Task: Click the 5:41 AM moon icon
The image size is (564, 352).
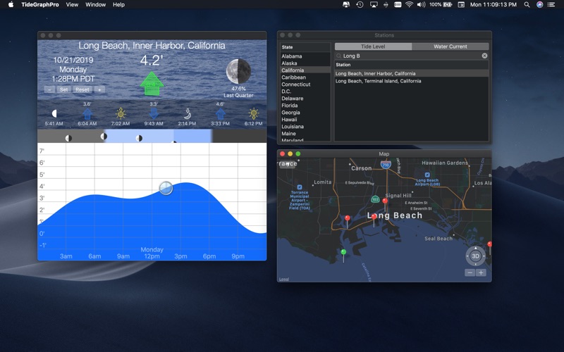Action: tap(54, 114)
